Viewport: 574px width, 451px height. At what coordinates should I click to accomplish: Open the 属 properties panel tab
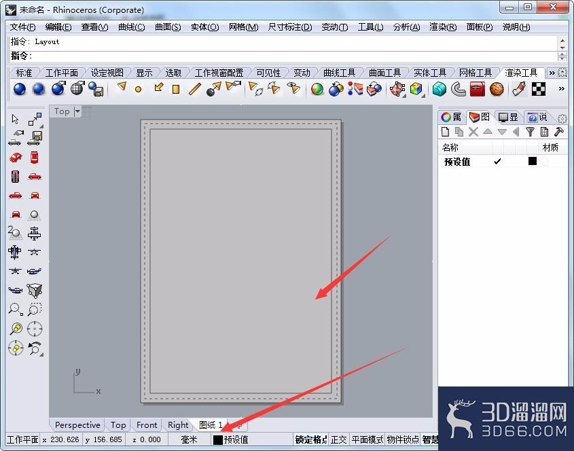(451, 117)
